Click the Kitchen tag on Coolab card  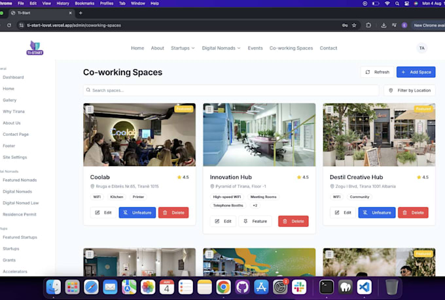pyautogui.click(x=116, y=197)
